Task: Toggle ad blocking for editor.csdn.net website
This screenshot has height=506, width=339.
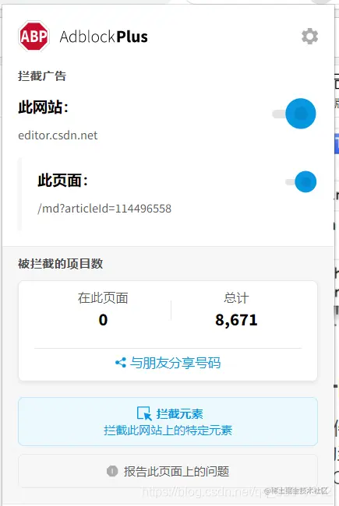Action: (294, 114)
